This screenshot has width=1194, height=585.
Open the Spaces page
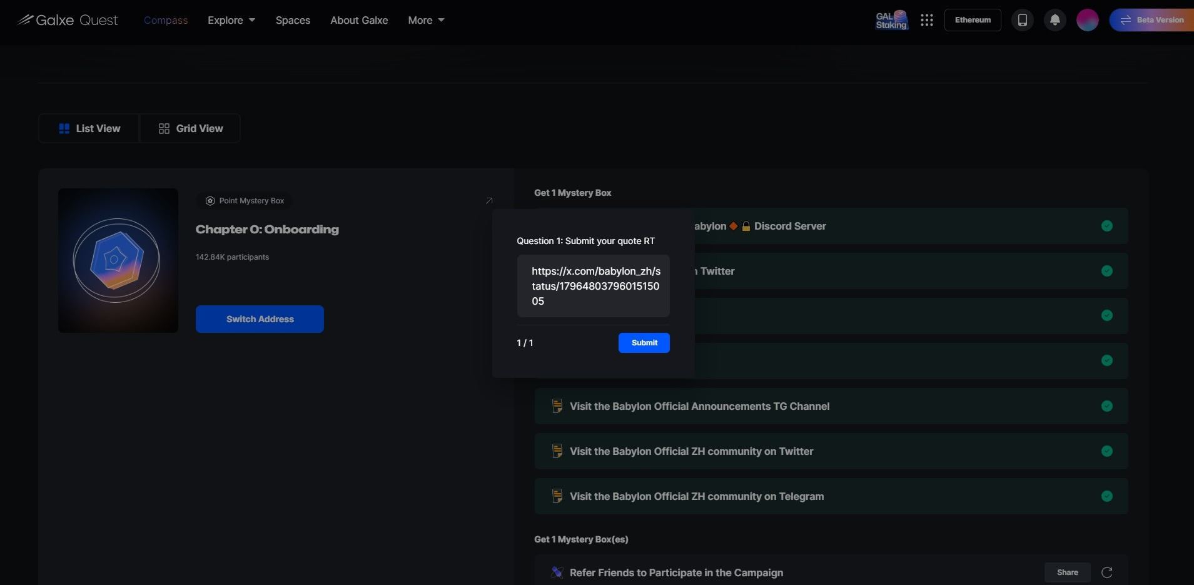(293, 20)
